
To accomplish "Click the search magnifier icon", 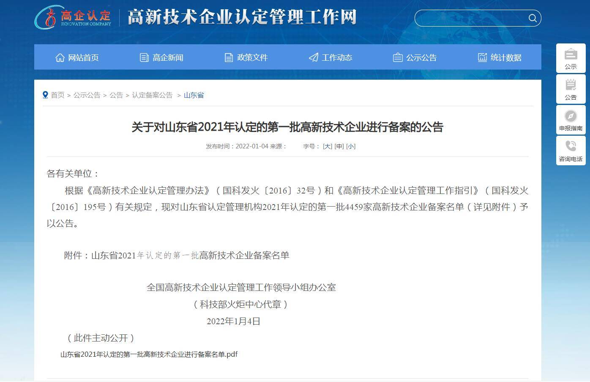I will (532, 18).
